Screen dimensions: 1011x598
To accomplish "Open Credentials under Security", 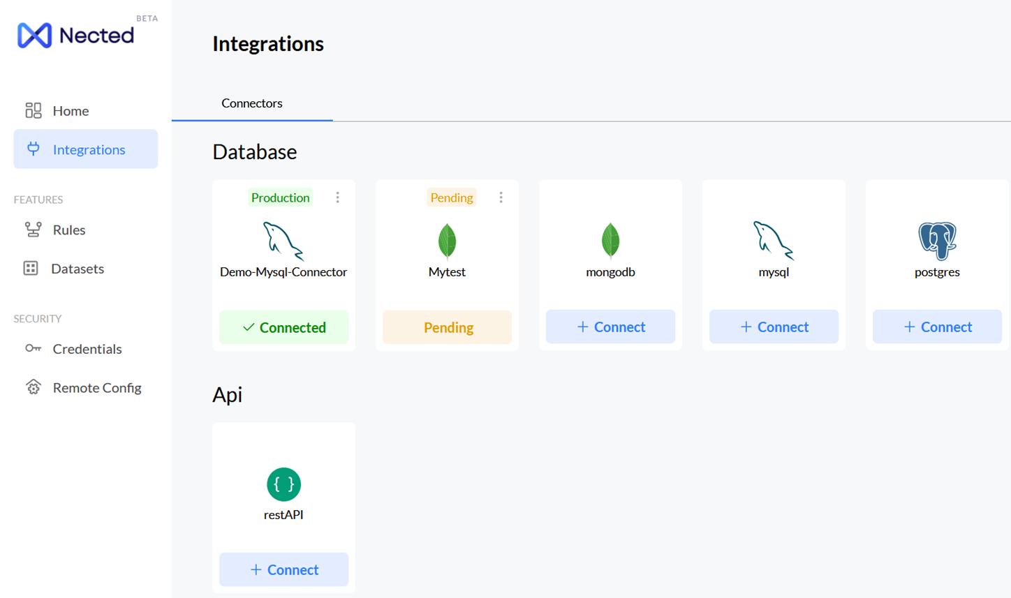I will [87, 349].
